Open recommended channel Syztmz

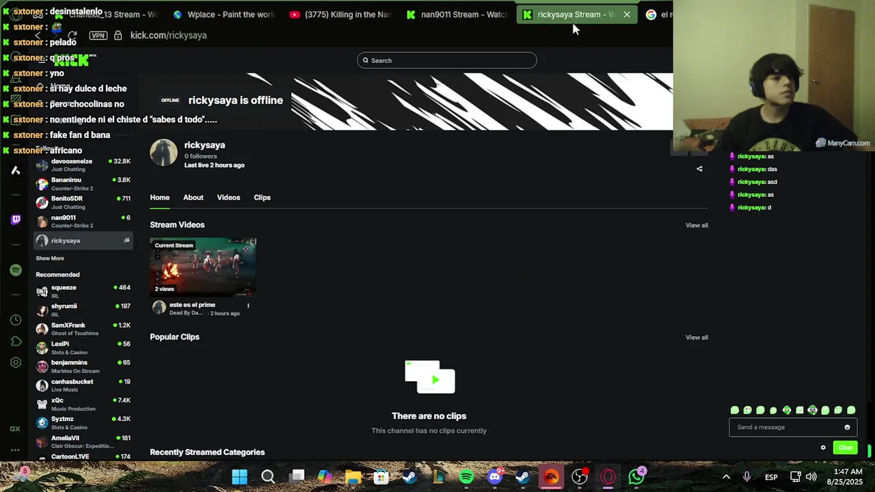(x=83, y=423)
